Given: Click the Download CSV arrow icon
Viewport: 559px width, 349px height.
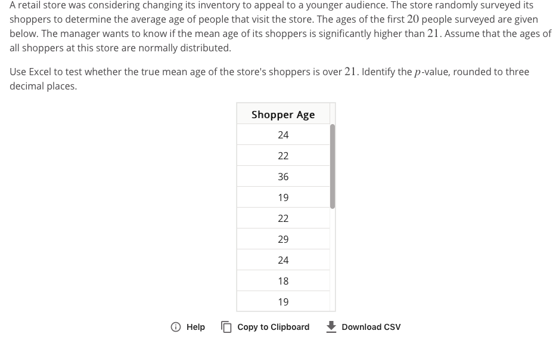Looking at the screenshot, I should 331,327.
